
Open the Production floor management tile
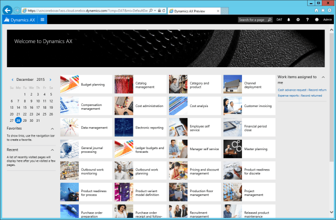point(195,192)
